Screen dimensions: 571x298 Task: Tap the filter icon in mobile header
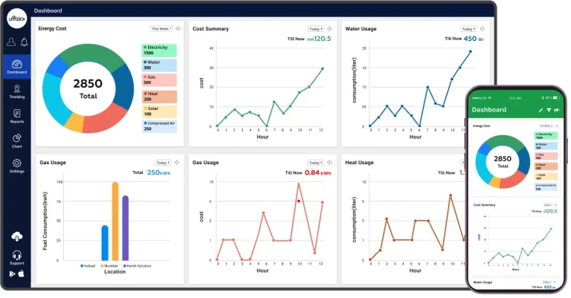(549, 110)
